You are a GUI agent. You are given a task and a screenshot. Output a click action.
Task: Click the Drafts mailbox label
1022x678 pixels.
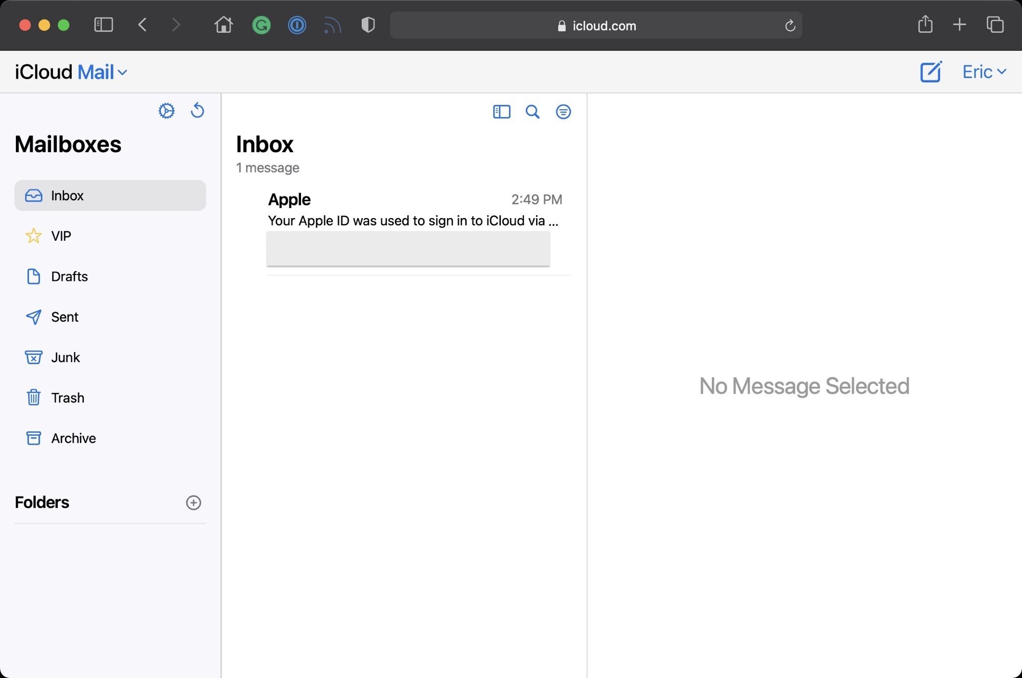[69, 276]
